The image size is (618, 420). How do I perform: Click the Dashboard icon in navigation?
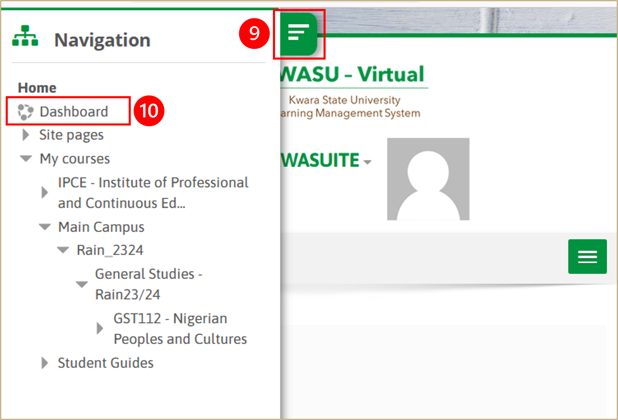click(25, 112)
